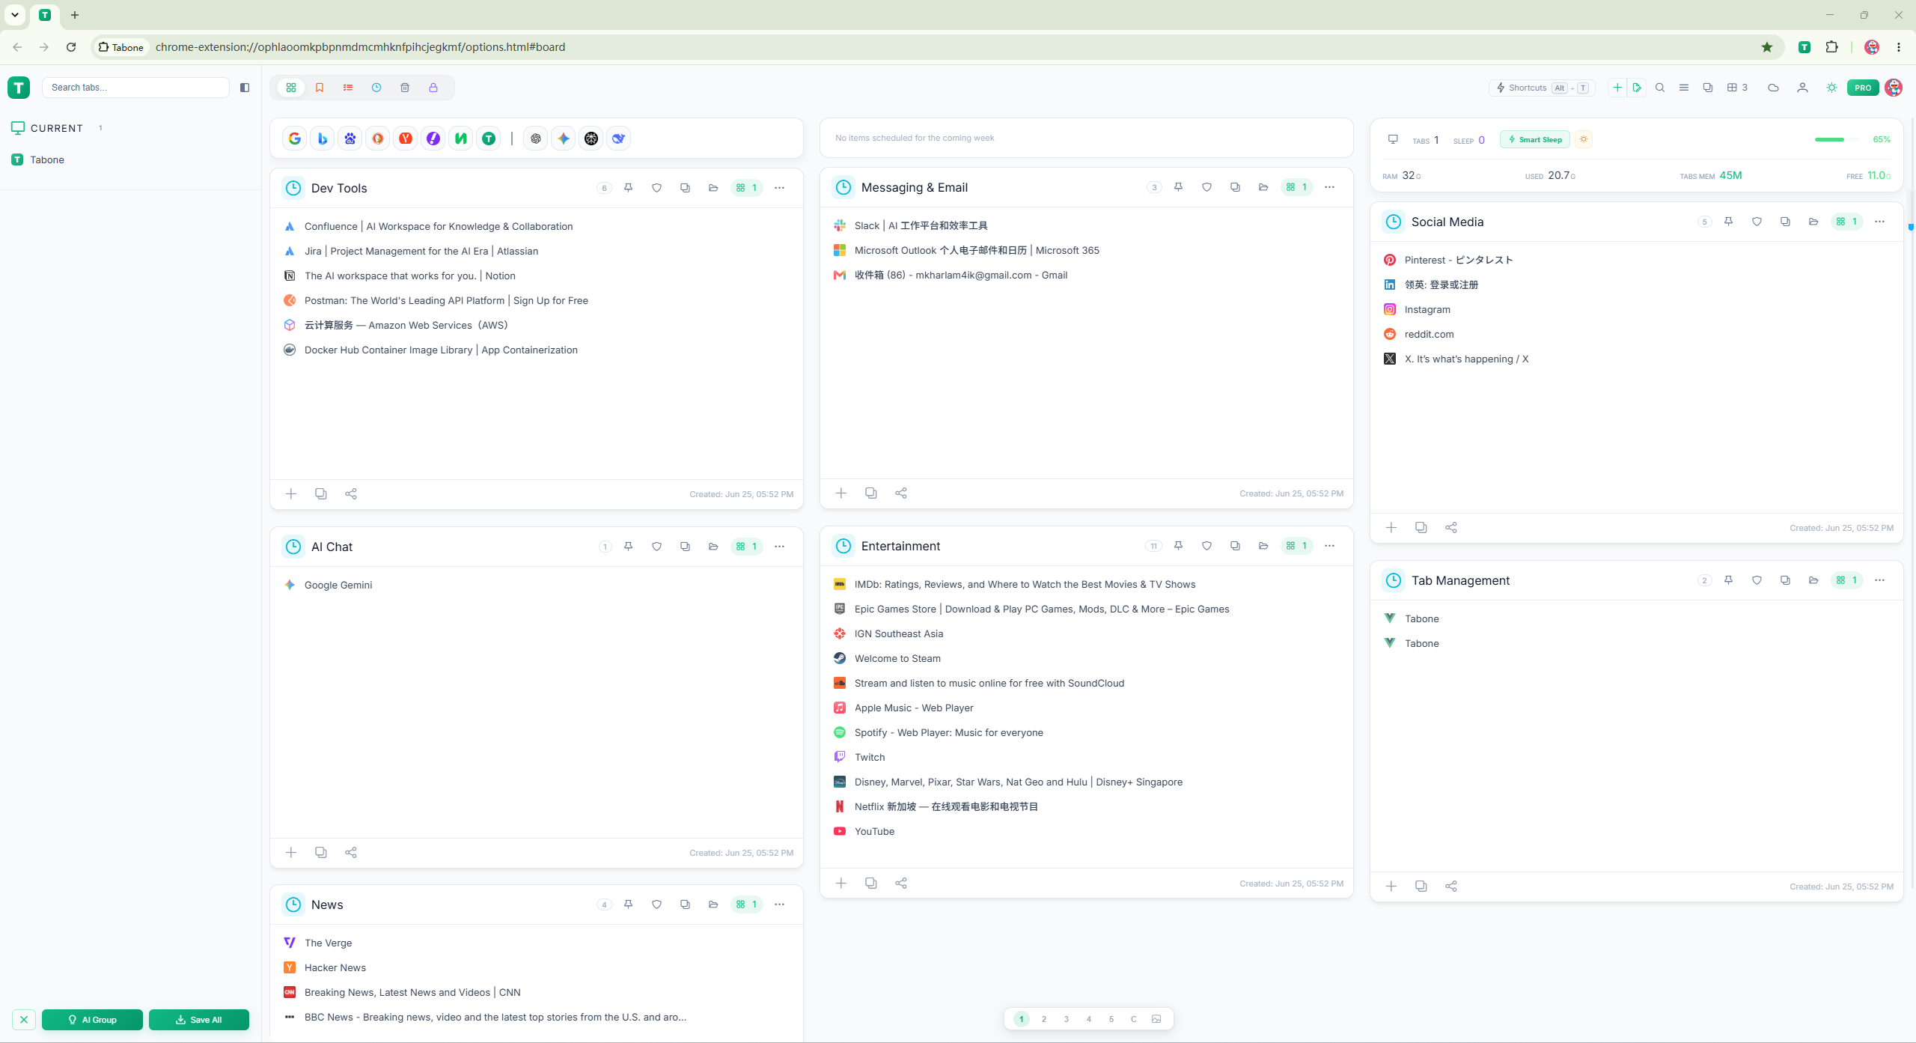Share the Dev Tools group
This screenshot has width=1916, height=1043.
coord(351,494)
